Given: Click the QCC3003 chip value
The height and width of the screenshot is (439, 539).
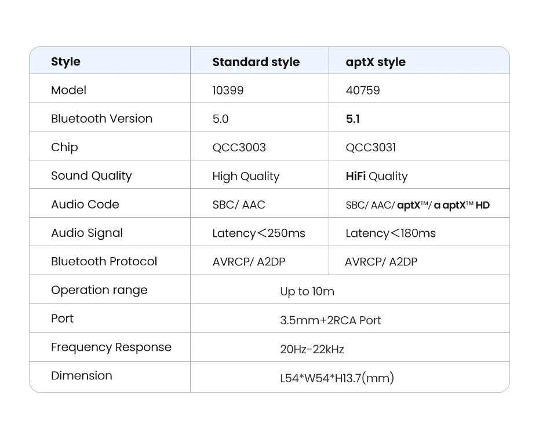Looking at the screenshot, I should [239, 147].
